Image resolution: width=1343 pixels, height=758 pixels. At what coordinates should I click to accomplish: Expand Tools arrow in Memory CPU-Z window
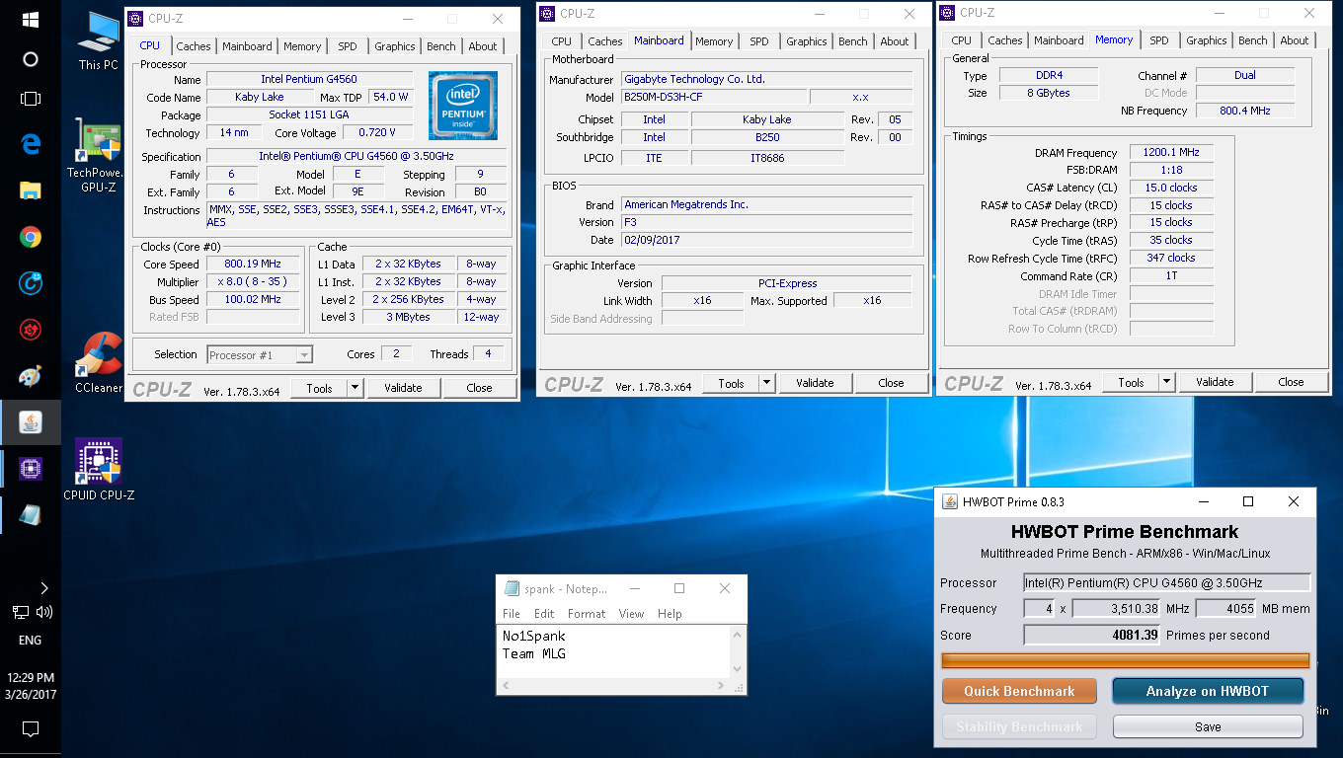(x=1167, y=382)
